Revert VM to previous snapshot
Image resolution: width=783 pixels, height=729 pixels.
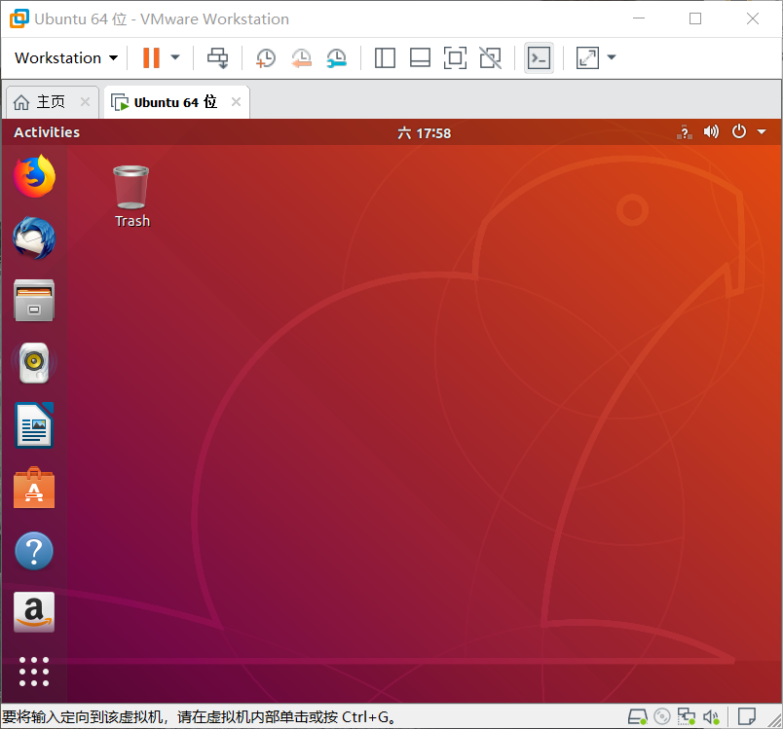click(301, 57)
